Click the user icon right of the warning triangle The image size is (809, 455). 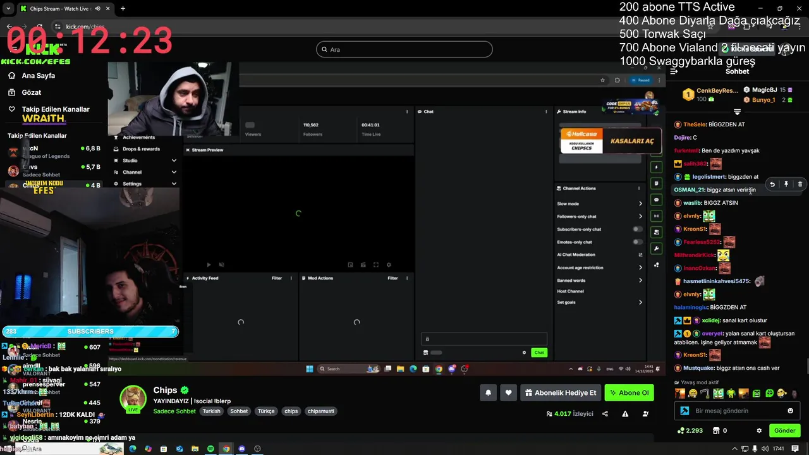pyautogui.click(x=645, y=414)
